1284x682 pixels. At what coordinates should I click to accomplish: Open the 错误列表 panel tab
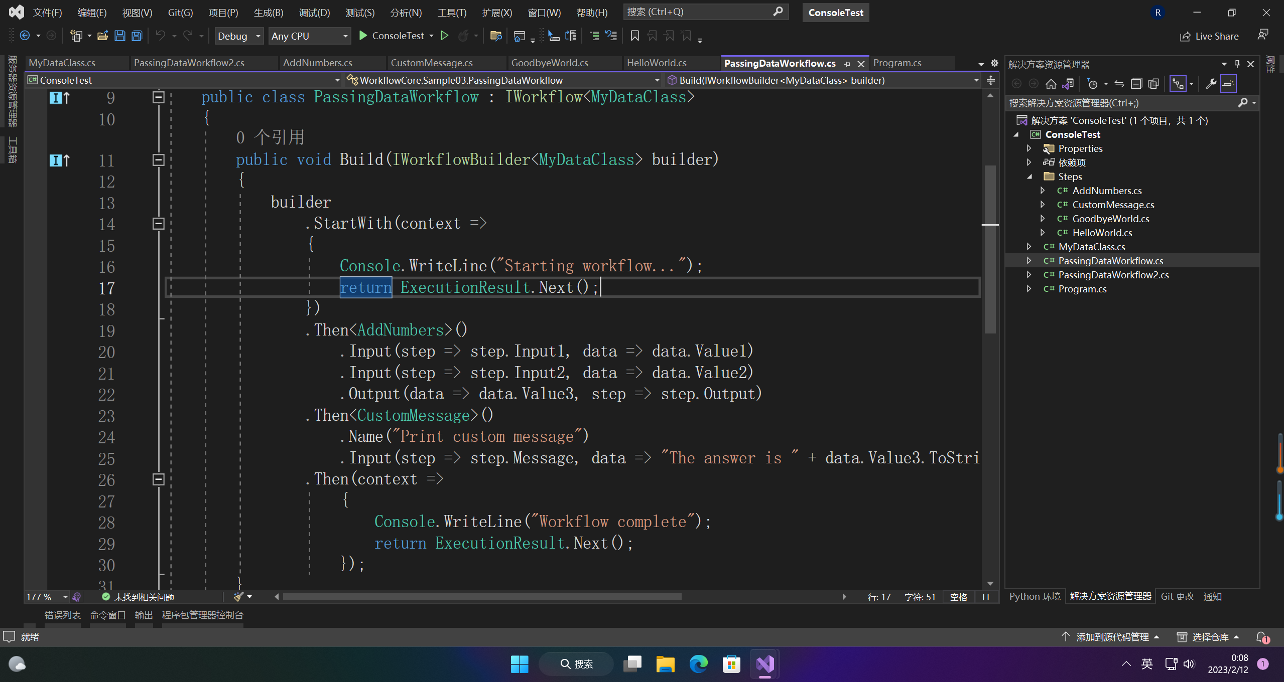click(x=62, y=615)
